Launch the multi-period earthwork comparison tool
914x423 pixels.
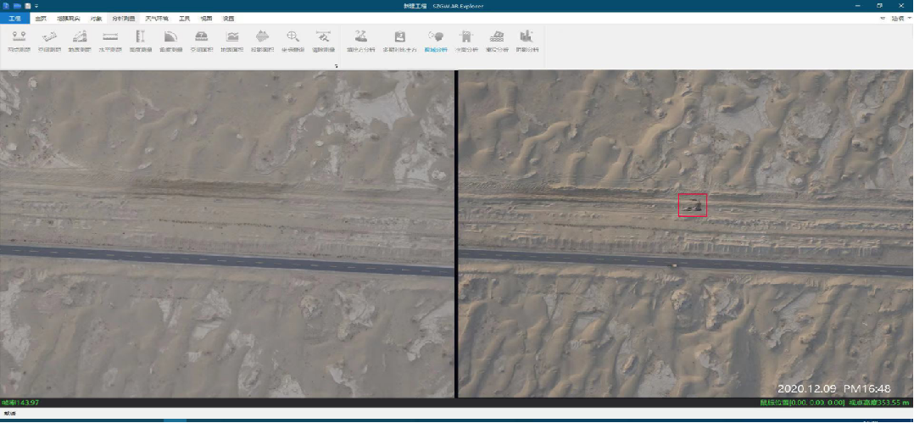coord(400,39)
